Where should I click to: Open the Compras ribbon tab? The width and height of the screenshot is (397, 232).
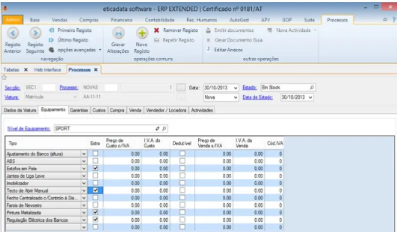click(88, 20)
